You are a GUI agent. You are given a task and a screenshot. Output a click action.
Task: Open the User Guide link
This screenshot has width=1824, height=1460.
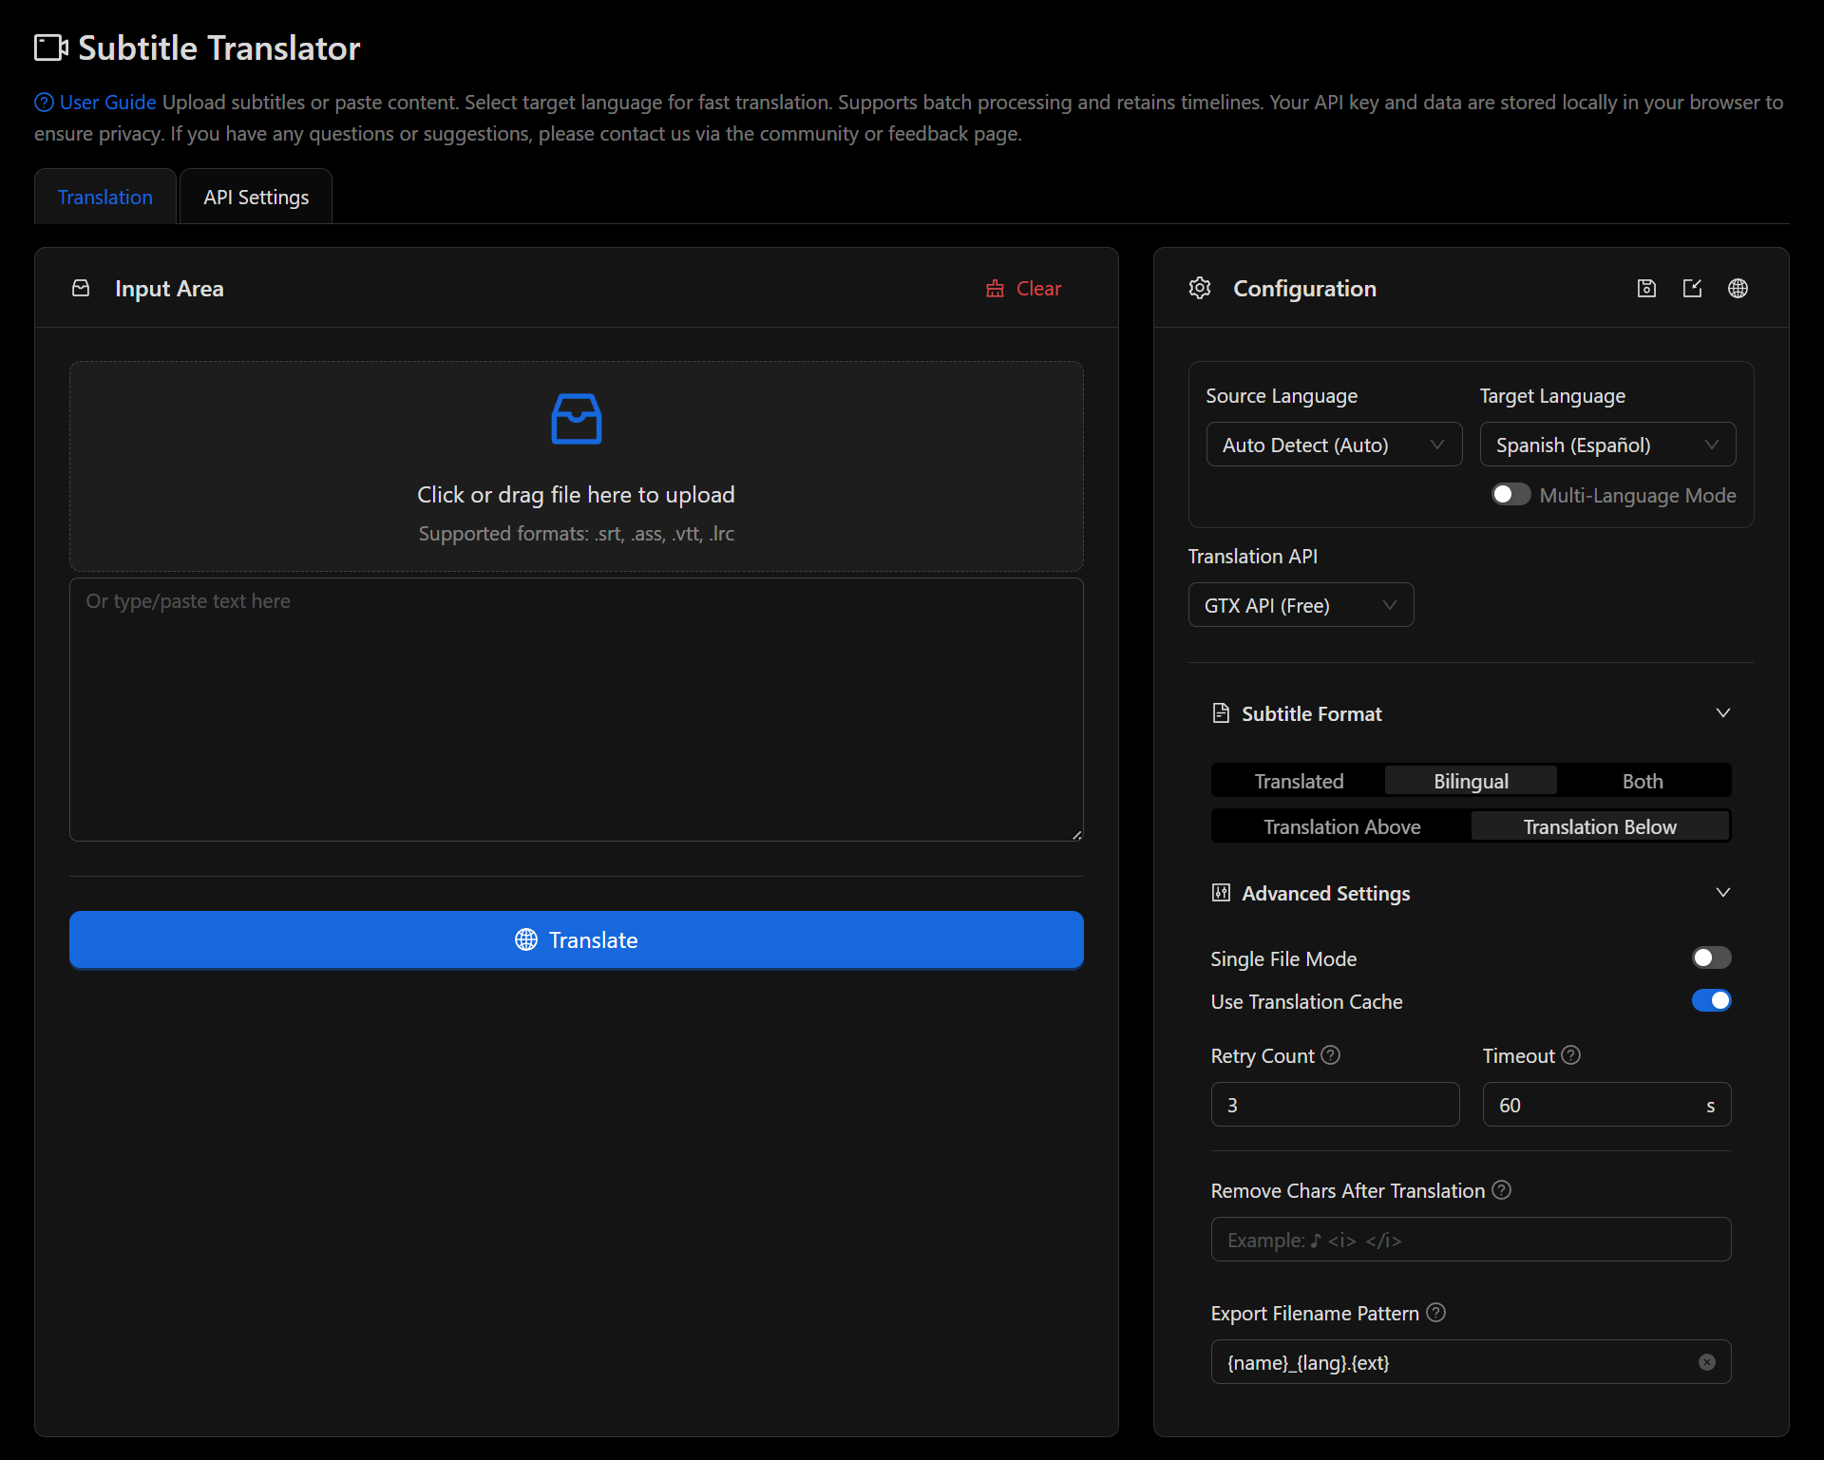(x=105, y=102)
